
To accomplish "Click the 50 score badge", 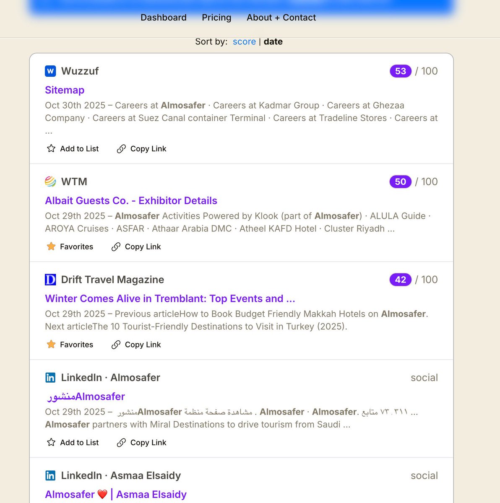I will click(x=401, y=181).
